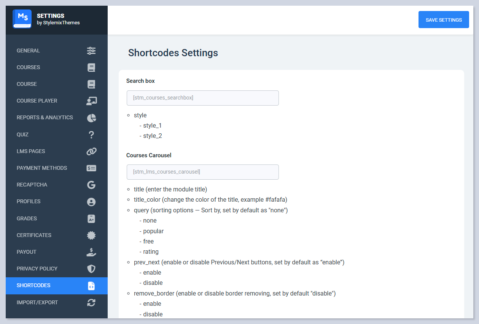Screen dimensions: 479x324
Task: Select the active Shortcodes menu item
Action: click(33, 285)
